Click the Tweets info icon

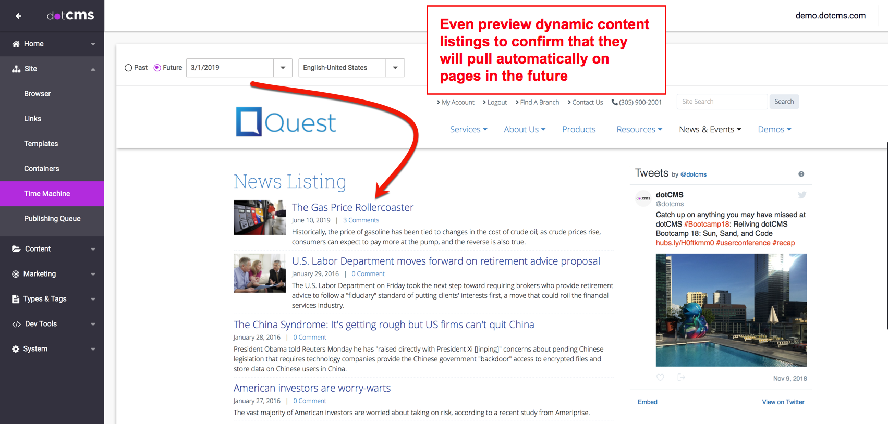pos(801,174)
